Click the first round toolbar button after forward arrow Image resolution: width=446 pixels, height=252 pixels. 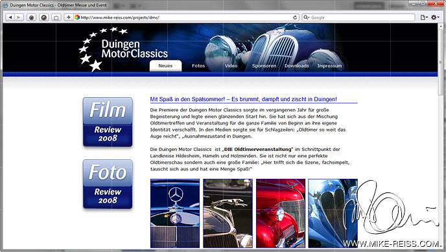(x=31, y=17)
